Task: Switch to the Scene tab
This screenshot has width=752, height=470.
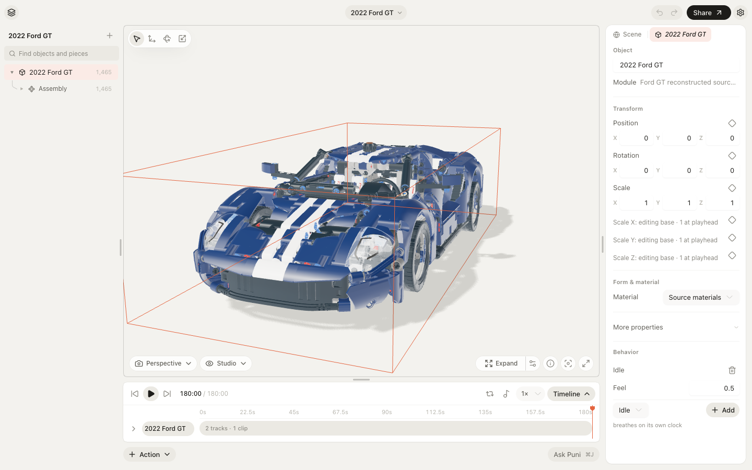Action: (x=627, y=34)
